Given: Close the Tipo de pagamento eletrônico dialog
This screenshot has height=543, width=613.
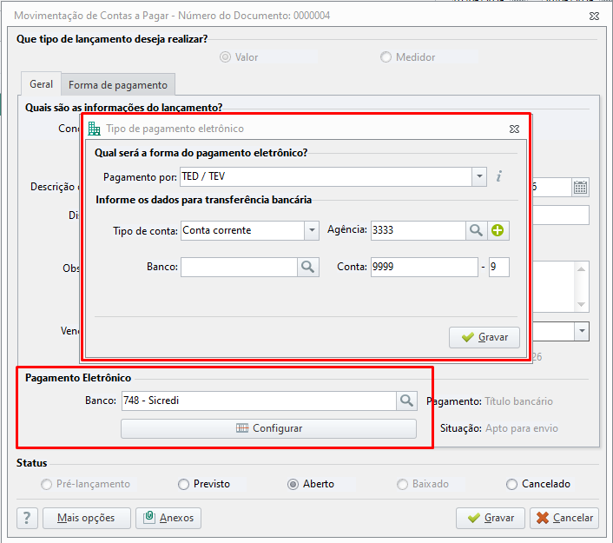Looking at the screenshot, I should pyautogui.click(x=515, y=129).
